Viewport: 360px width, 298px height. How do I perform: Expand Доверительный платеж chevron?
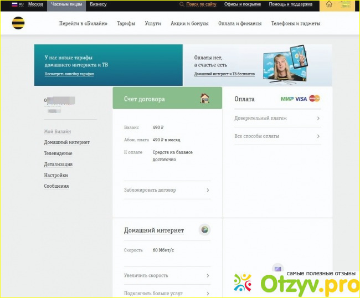click(x=318, y=118)
